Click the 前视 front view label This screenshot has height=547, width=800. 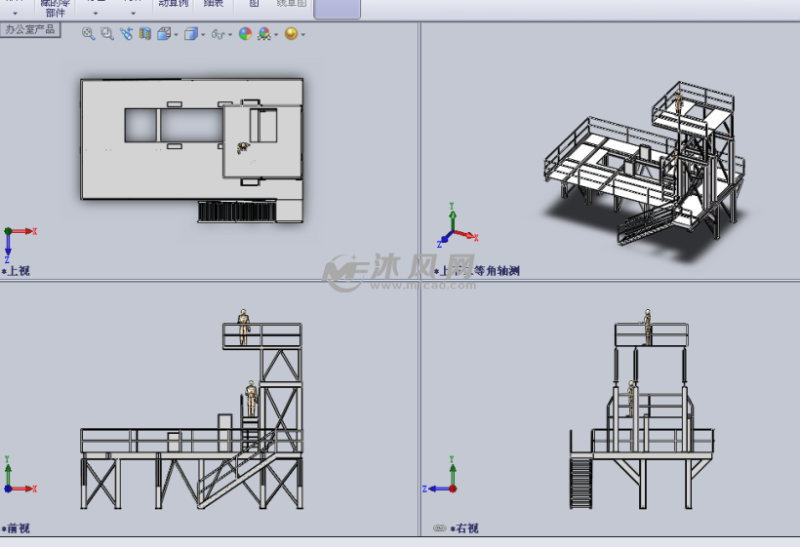point(19,528)
